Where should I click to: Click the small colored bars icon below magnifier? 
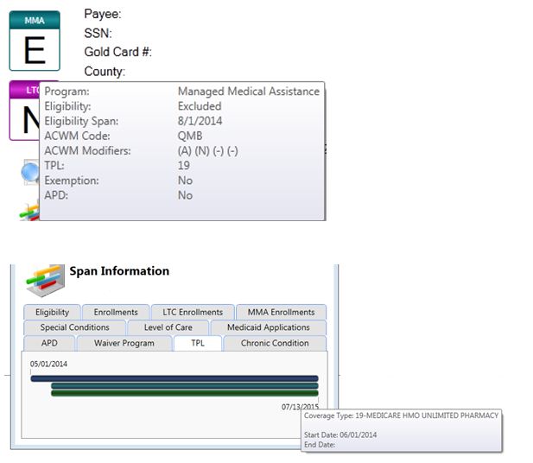29,210
